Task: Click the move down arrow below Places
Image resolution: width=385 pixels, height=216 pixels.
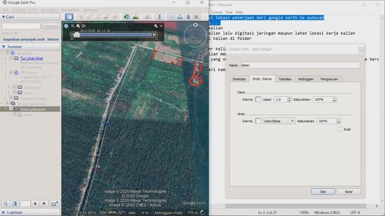Action: click(44, 203)
